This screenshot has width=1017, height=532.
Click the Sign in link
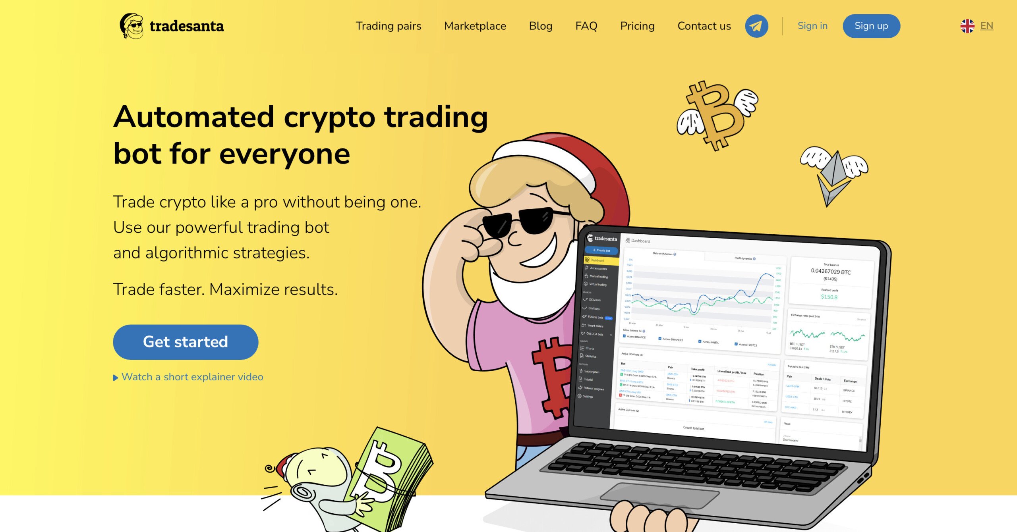pyautogui.click(x=812, y=25)
